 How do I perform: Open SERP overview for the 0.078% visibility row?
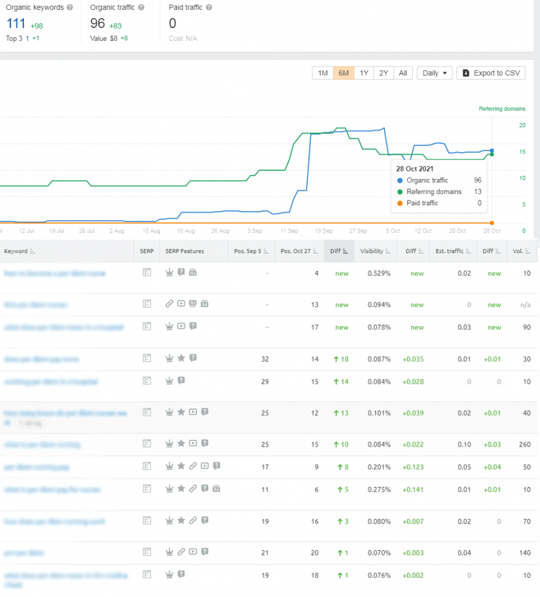[146, 326]
